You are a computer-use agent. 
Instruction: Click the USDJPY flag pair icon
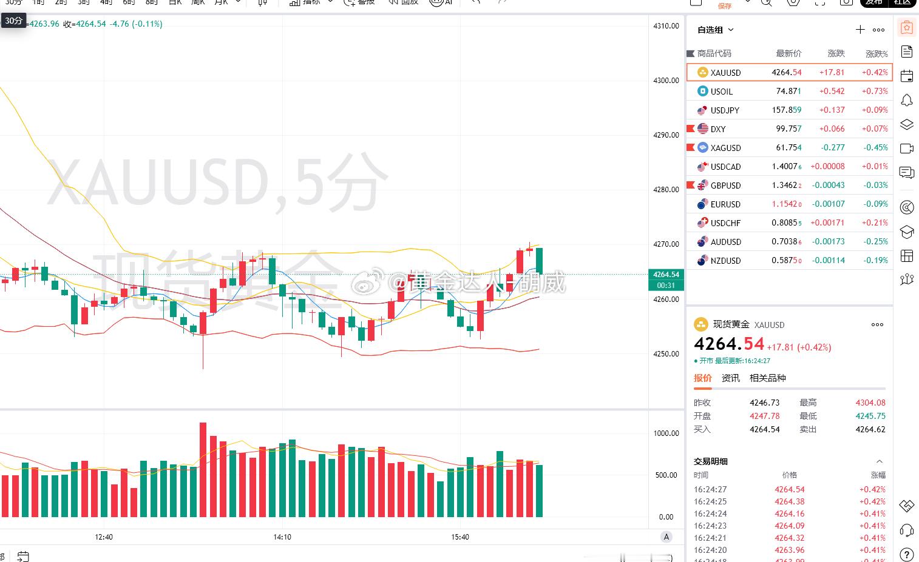(703, 110)
